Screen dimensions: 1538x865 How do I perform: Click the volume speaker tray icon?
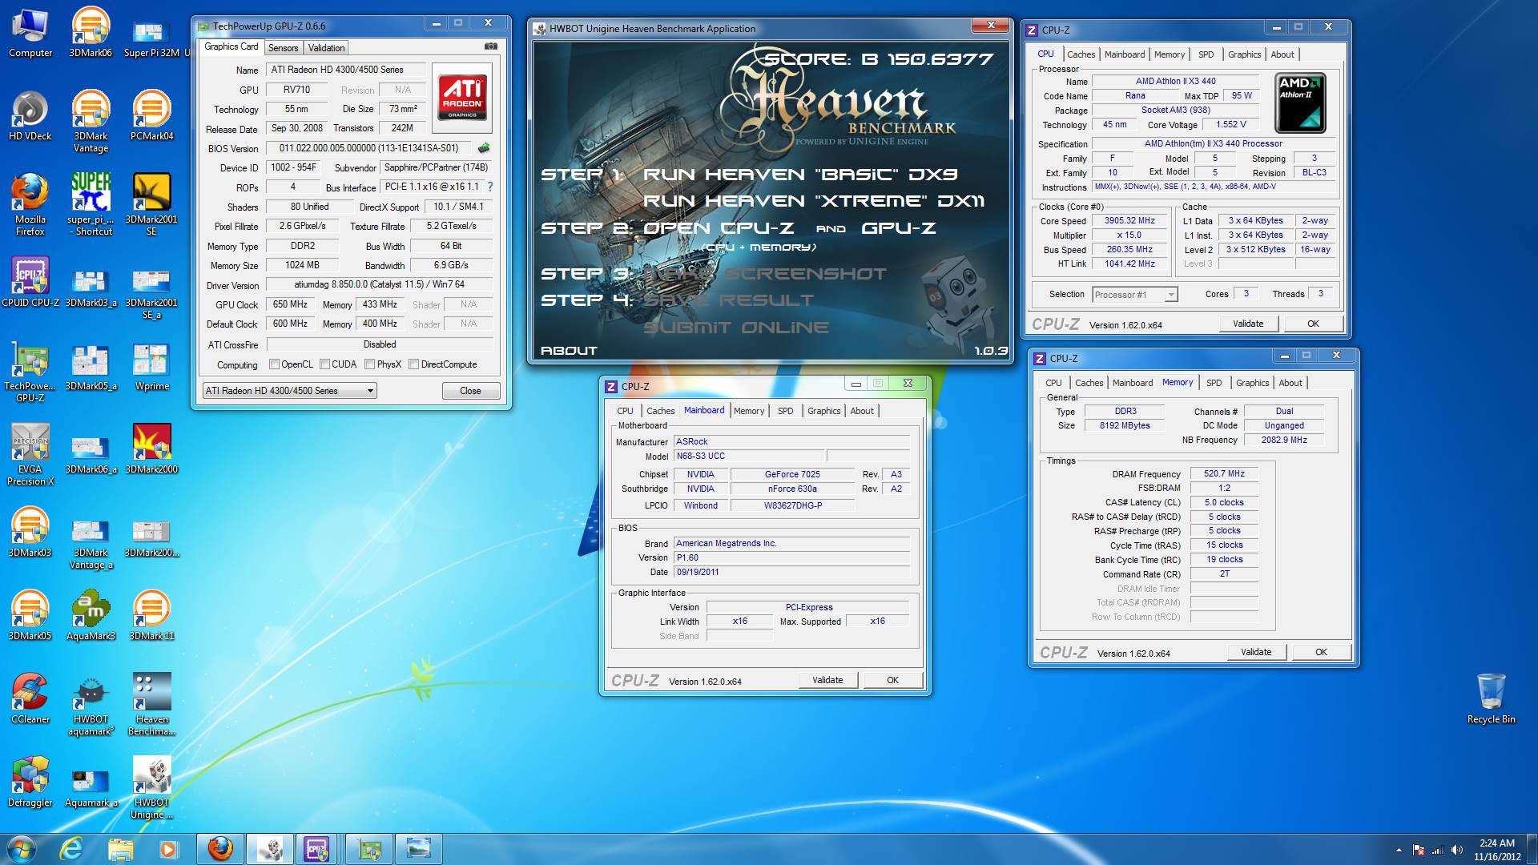pyautogui.click(x=1456, y=850)
